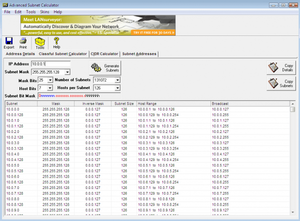Click the Print toolbar icon
The height and width of the screenshot is (221, 300).
pyautogui.click(x=23, y=41)
